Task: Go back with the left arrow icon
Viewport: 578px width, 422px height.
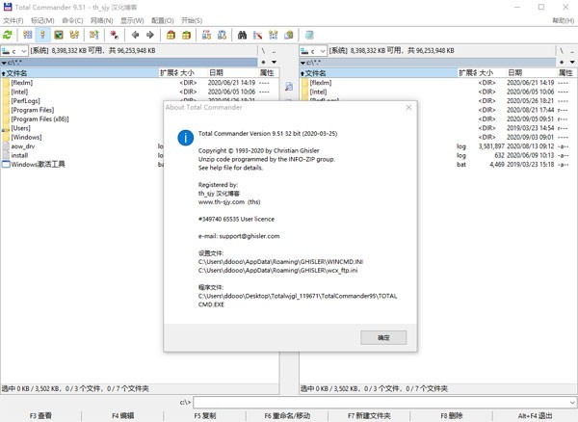Action: click(135, 35)
